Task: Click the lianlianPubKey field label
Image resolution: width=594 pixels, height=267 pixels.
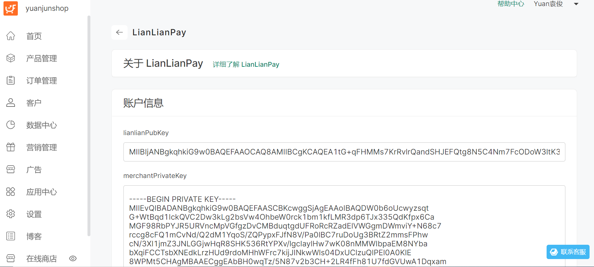Action: click(146, 133)
